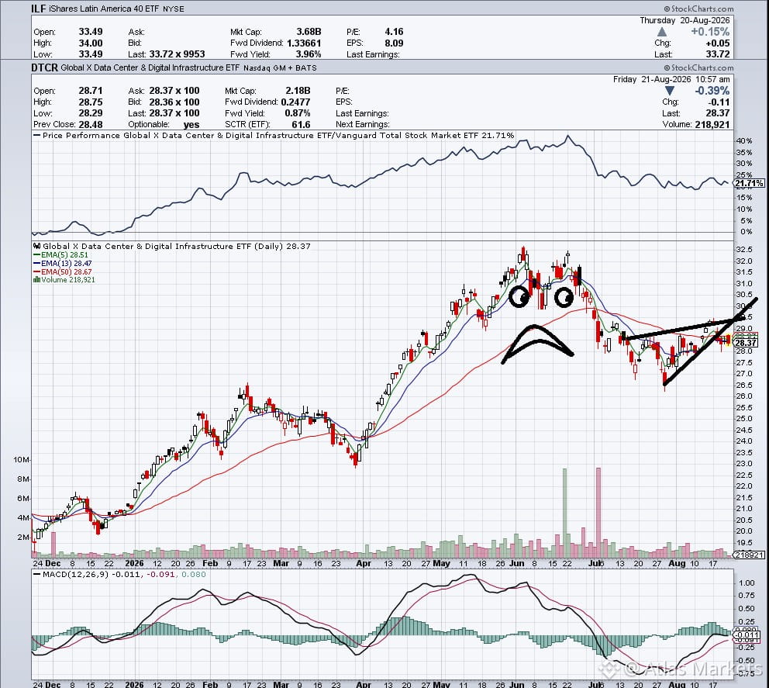Image resolution: width=769 pixels, height=688 pixels.
Task: Select ILF Last 33.72 x 9953
Action: (177, 54)
